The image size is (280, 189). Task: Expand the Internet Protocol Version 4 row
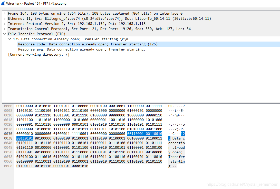5,24
